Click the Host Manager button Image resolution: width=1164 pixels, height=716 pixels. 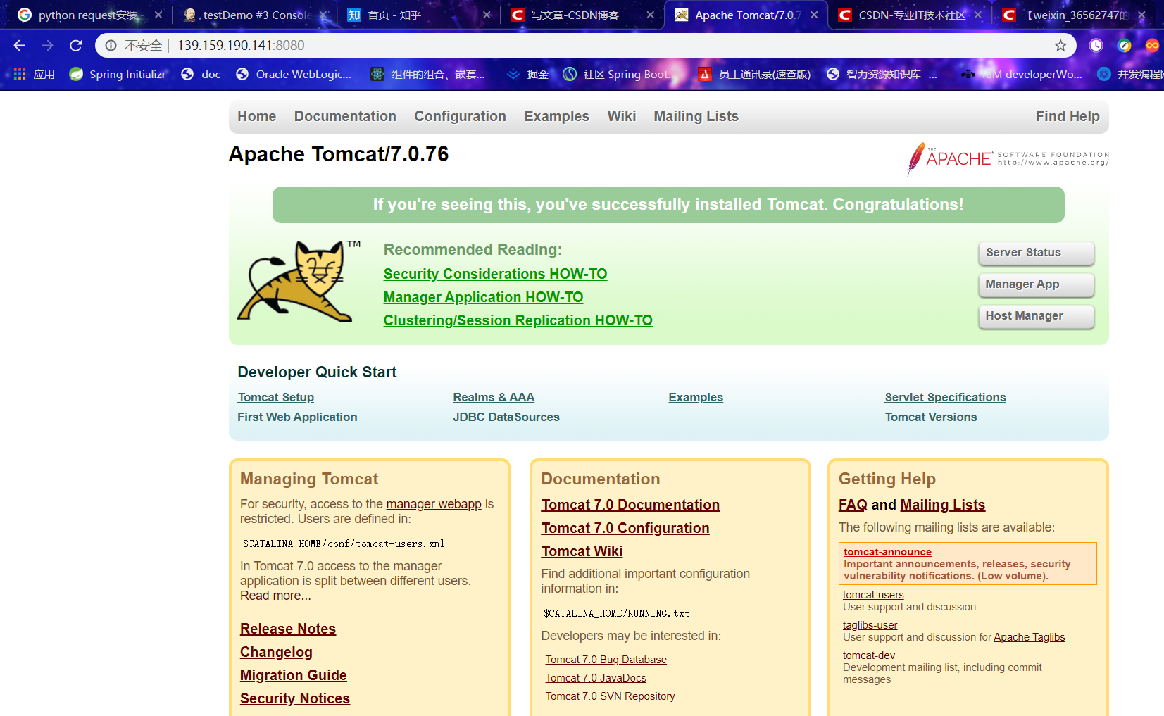point(1037,316)
